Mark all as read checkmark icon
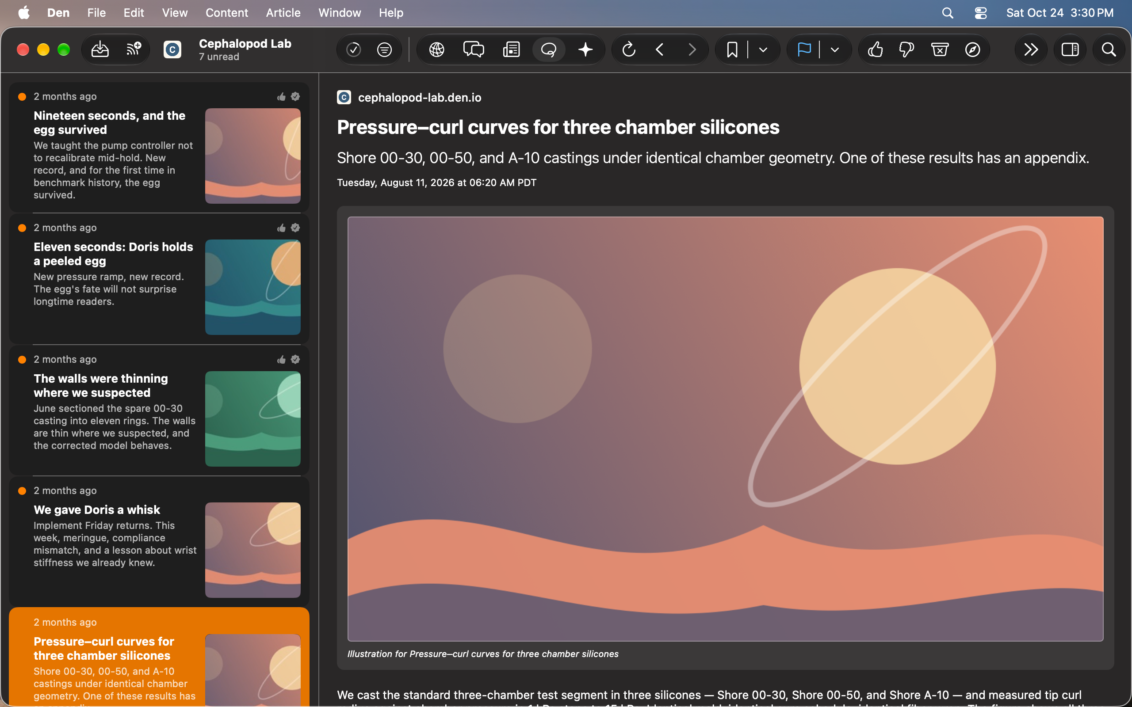Screen dimensions: 1132x707 tap(354, 49)
